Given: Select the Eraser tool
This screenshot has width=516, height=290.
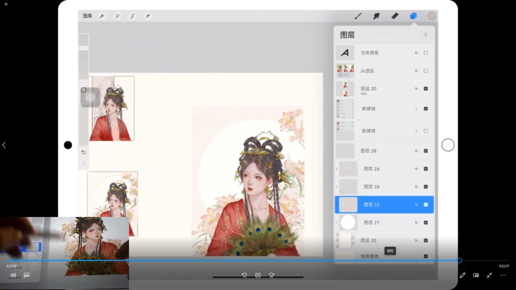Looking at the screenshot, I should [395, 16].
